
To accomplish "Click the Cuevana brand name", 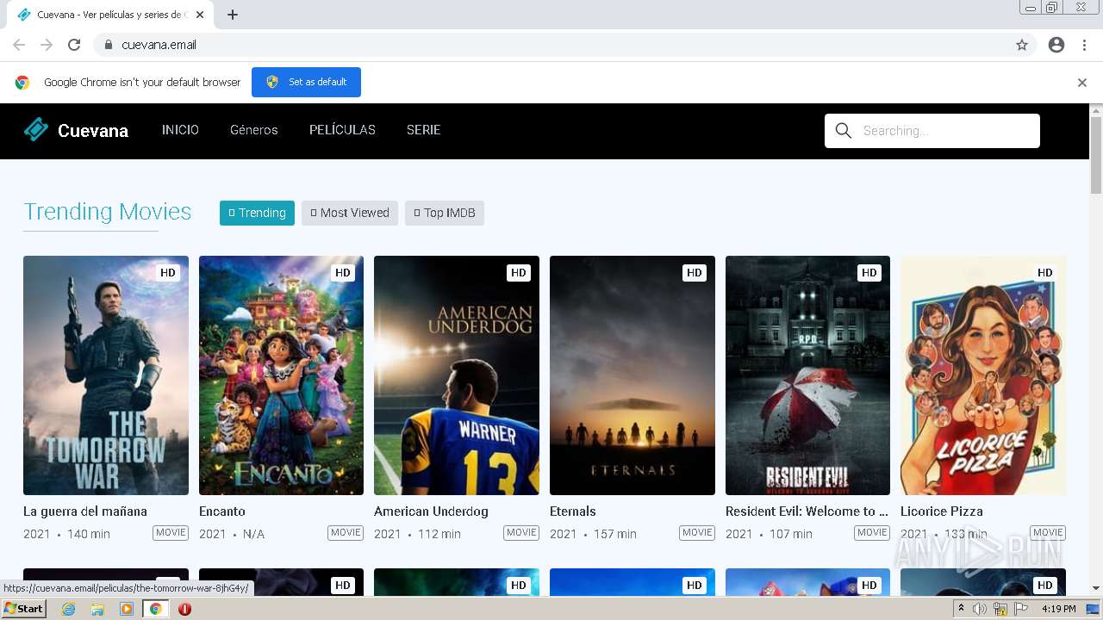I will [x=93, y=131].
